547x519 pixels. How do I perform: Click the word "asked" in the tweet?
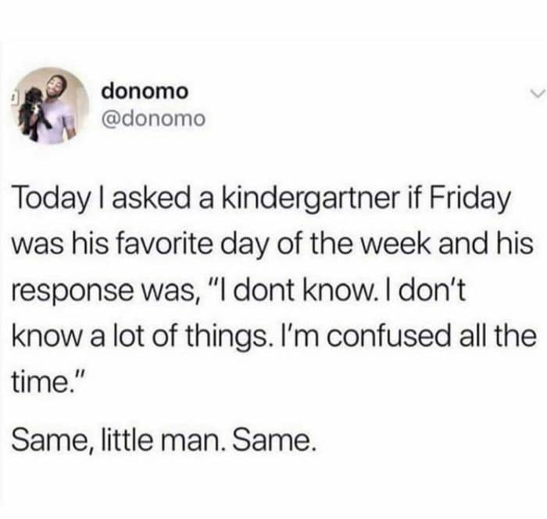(x=152, y=200)
